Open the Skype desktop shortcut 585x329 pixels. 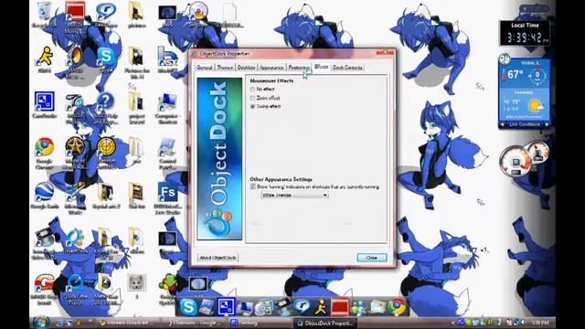tap(106, 58)
